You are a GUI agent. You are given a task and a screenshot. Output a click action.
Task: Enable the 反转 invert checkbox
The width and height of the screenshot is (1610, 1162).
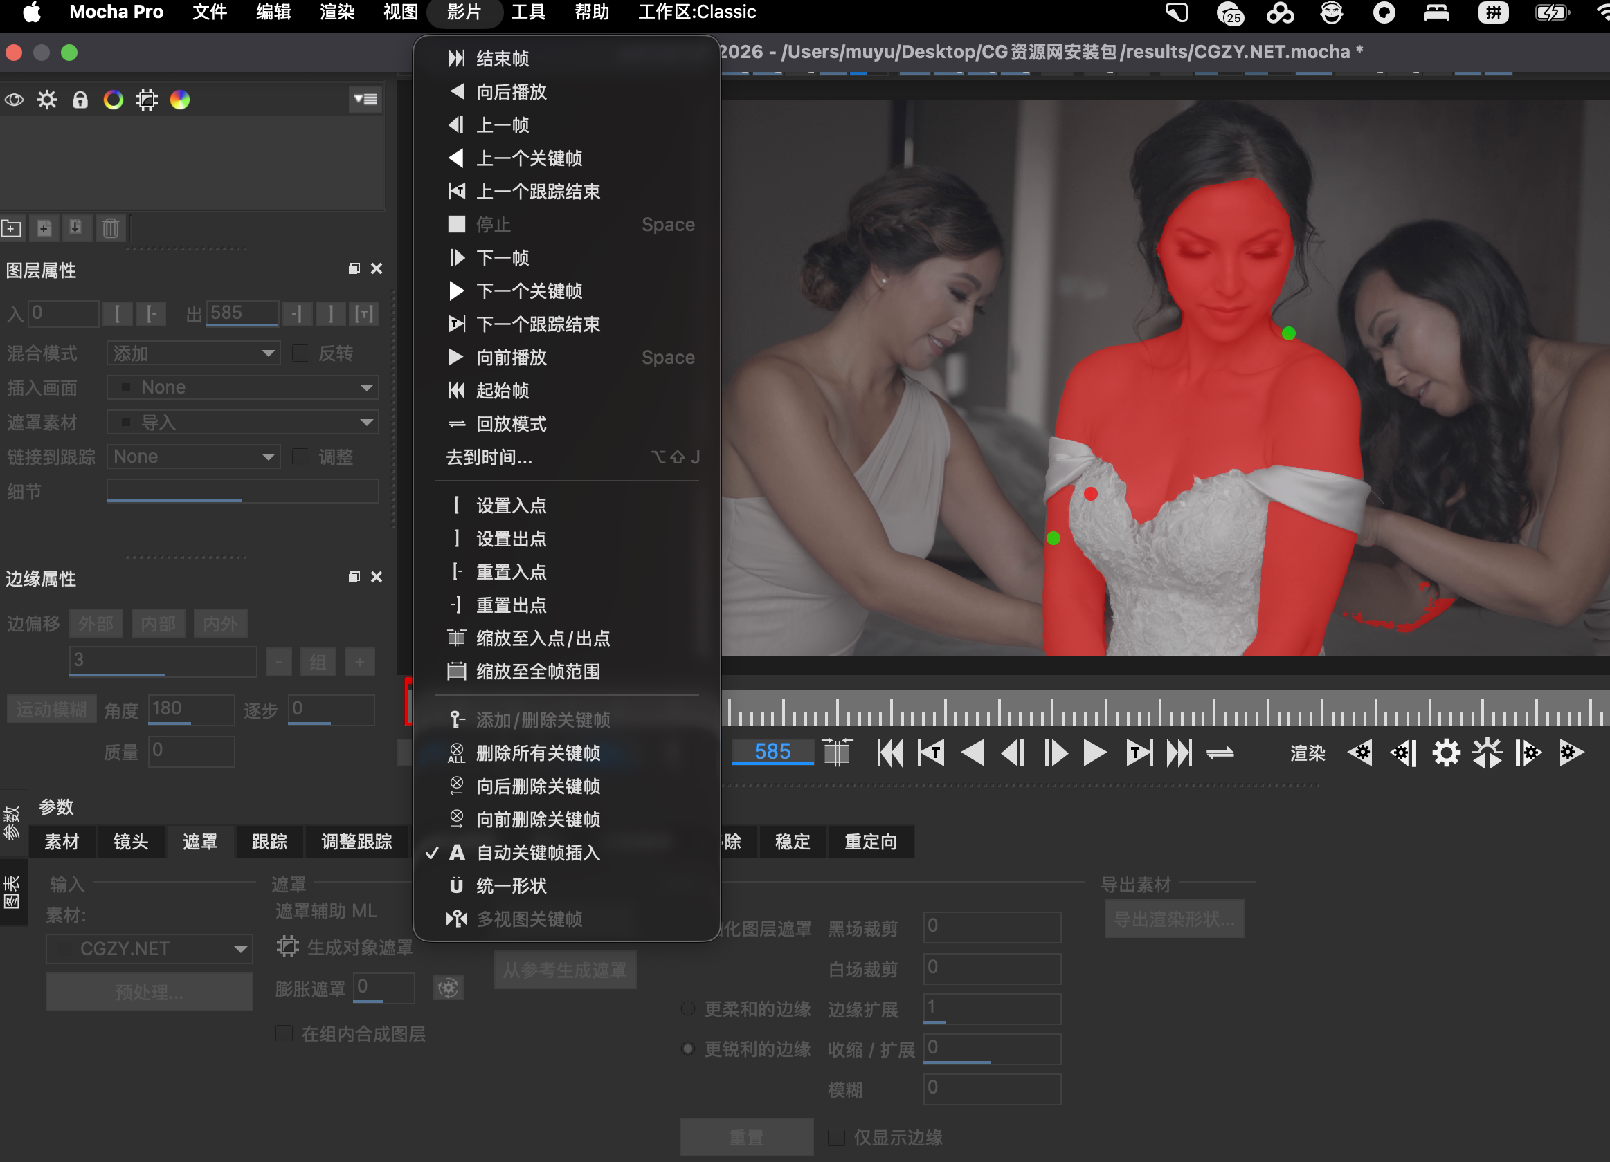click(301, 353)
